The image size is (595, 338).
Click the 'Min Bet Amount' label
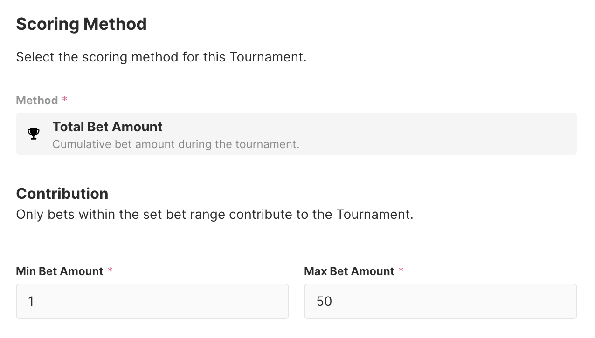[60, 271]
